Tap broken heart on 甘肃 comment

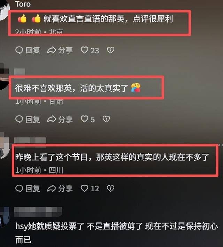[x=106, y=119]
